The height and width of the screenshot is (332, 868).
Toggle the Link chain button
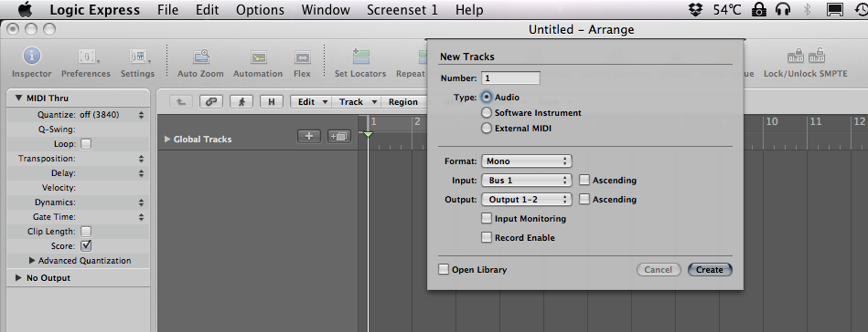click(211, 101)
